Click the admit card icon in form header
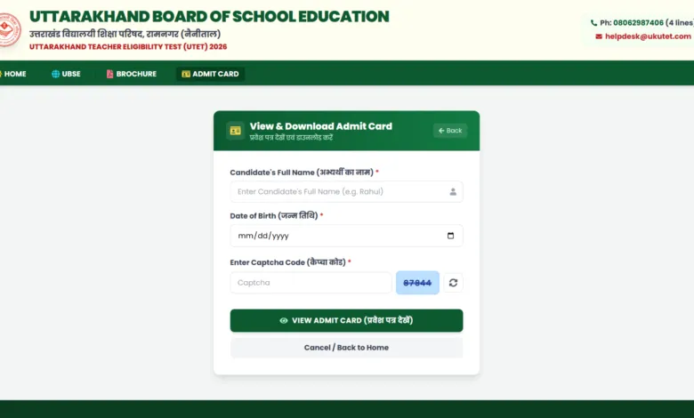The width and height of the screenshot is (694, 418). [236, 131]
